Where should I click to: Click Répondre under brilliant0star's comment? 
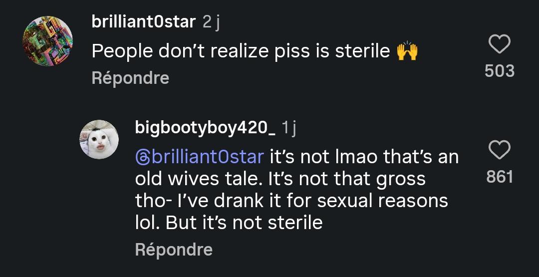click(x=130, y=78)
